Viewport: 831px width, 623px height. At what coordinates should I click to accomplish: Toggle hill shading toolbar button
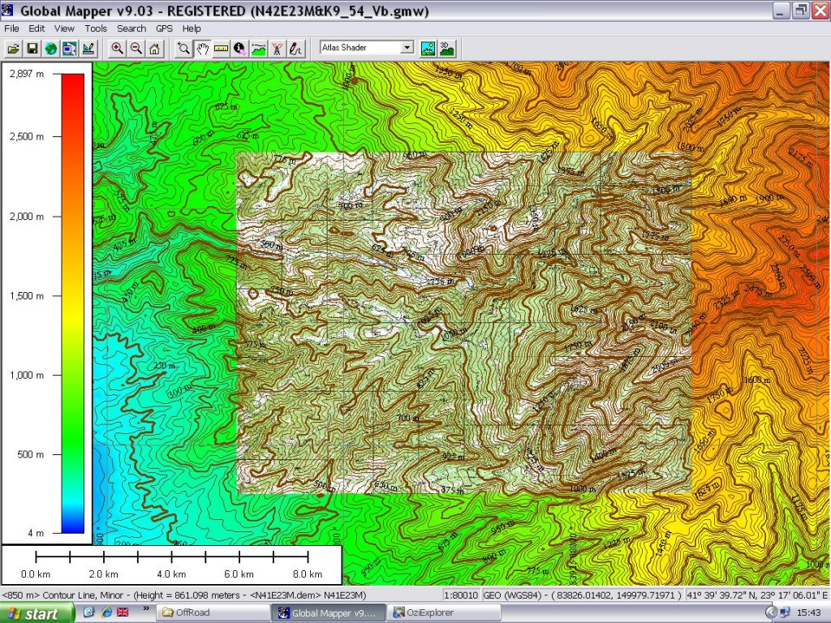(428, 48)
